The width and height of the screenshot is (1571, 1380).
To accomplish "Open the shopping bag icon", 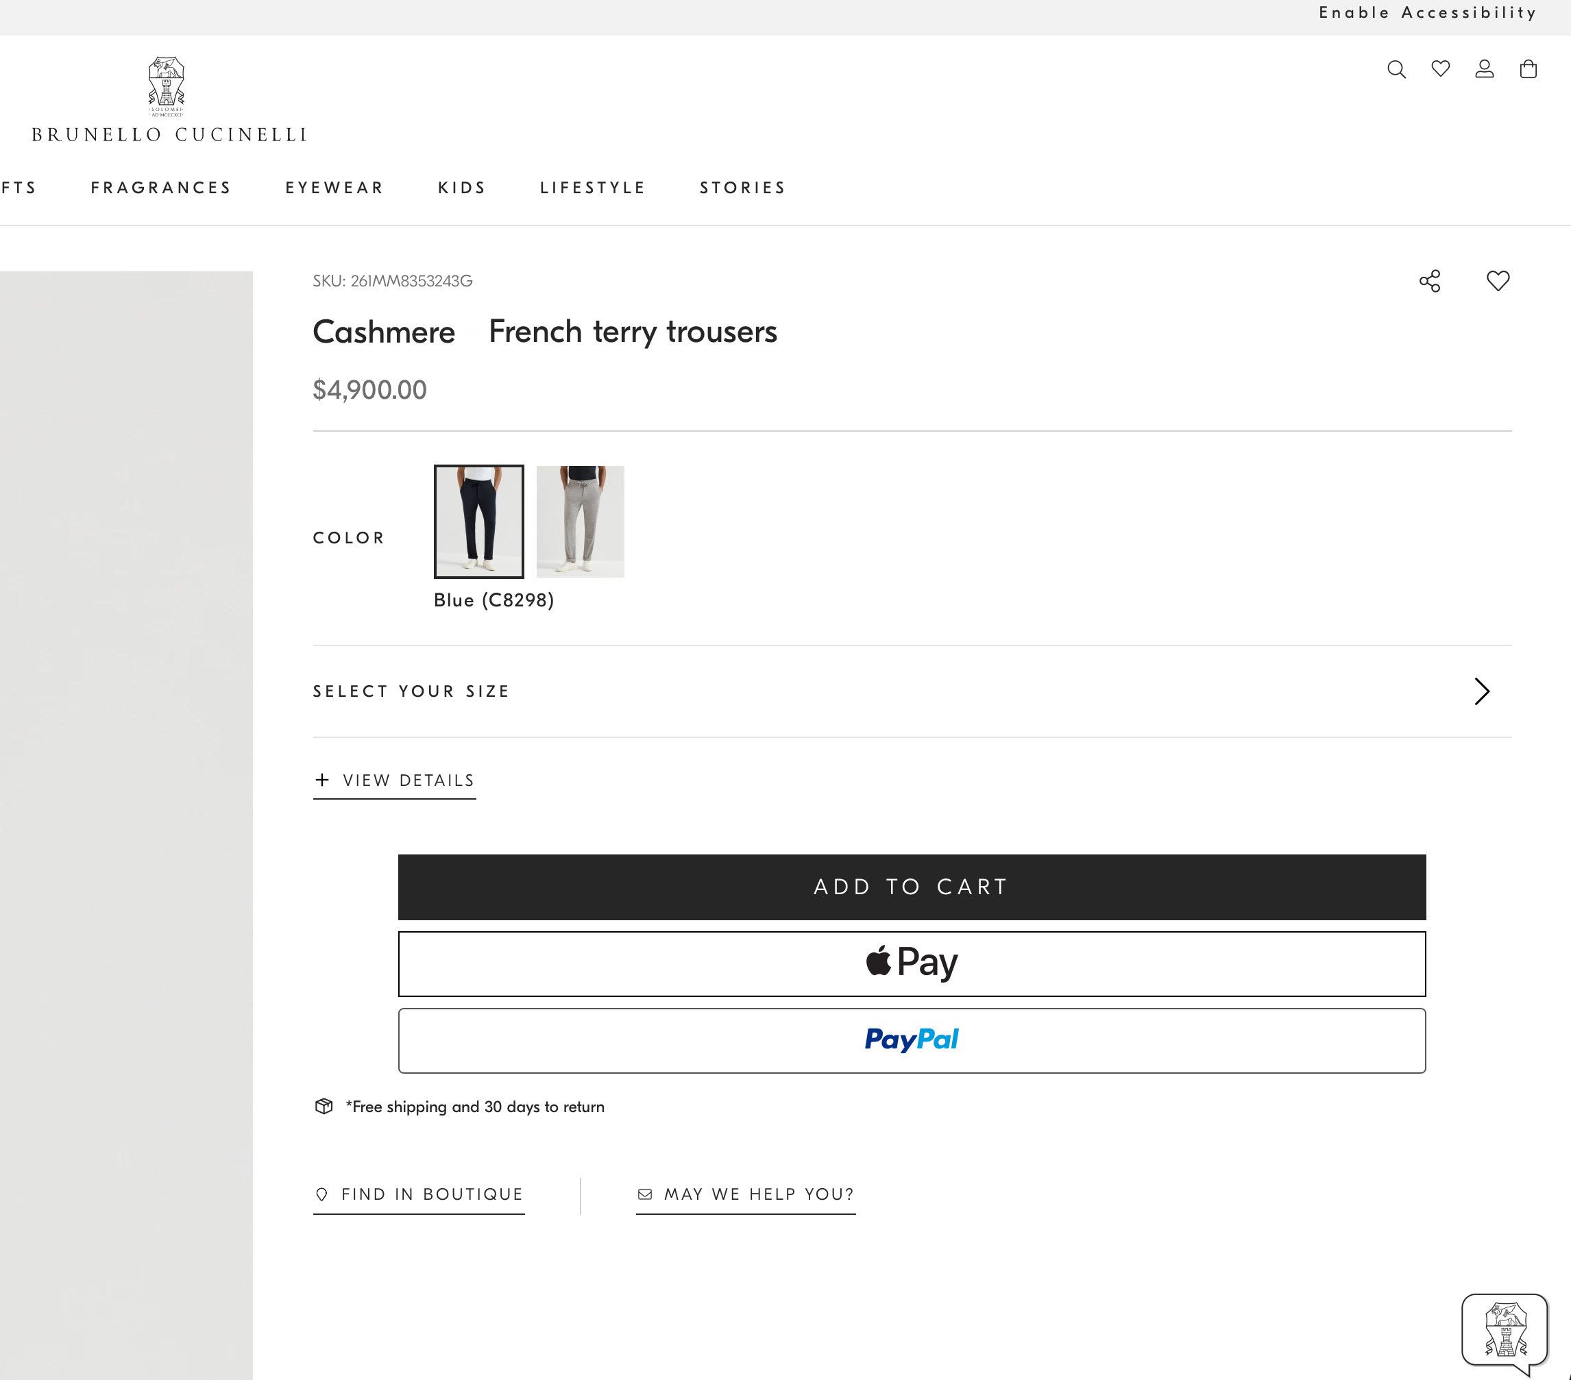I will 1529,69.
